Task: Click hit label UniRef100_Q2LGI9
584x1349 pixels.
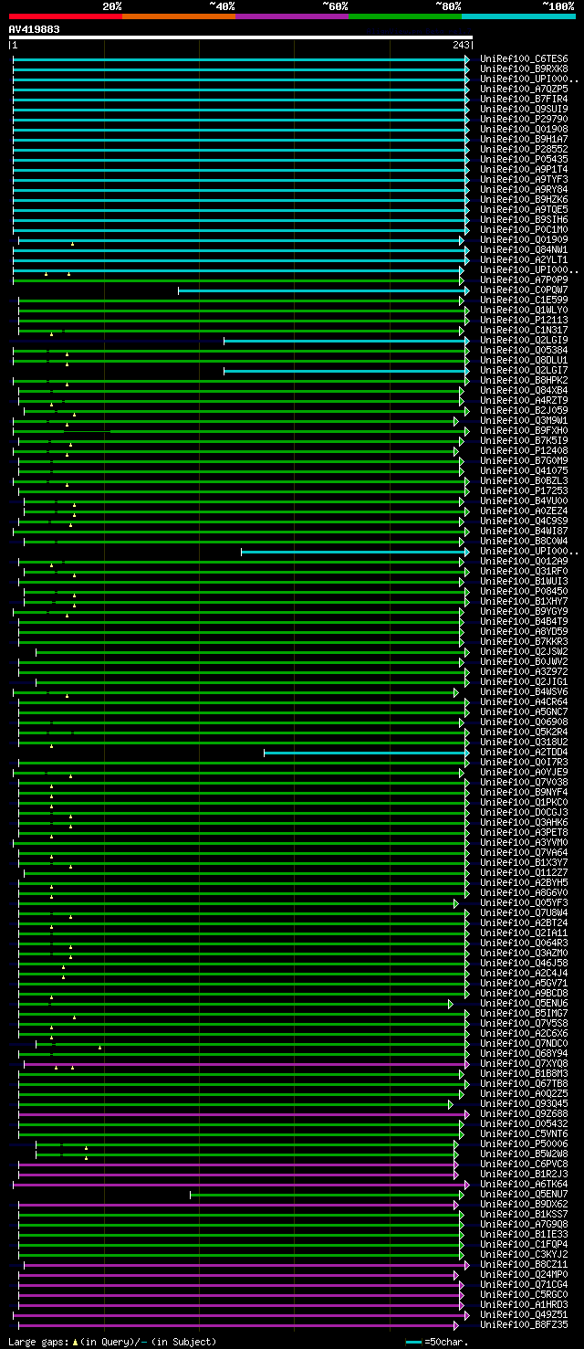Action: (524, 340)
